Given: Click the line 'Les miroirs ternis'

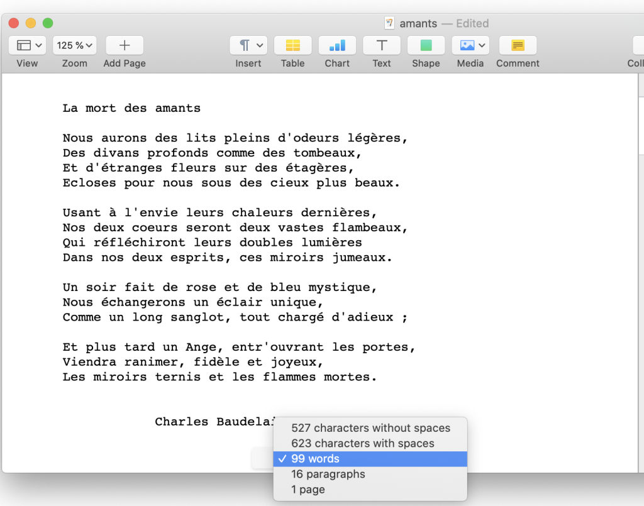Looking at the screenshot, I should point(219,377).
